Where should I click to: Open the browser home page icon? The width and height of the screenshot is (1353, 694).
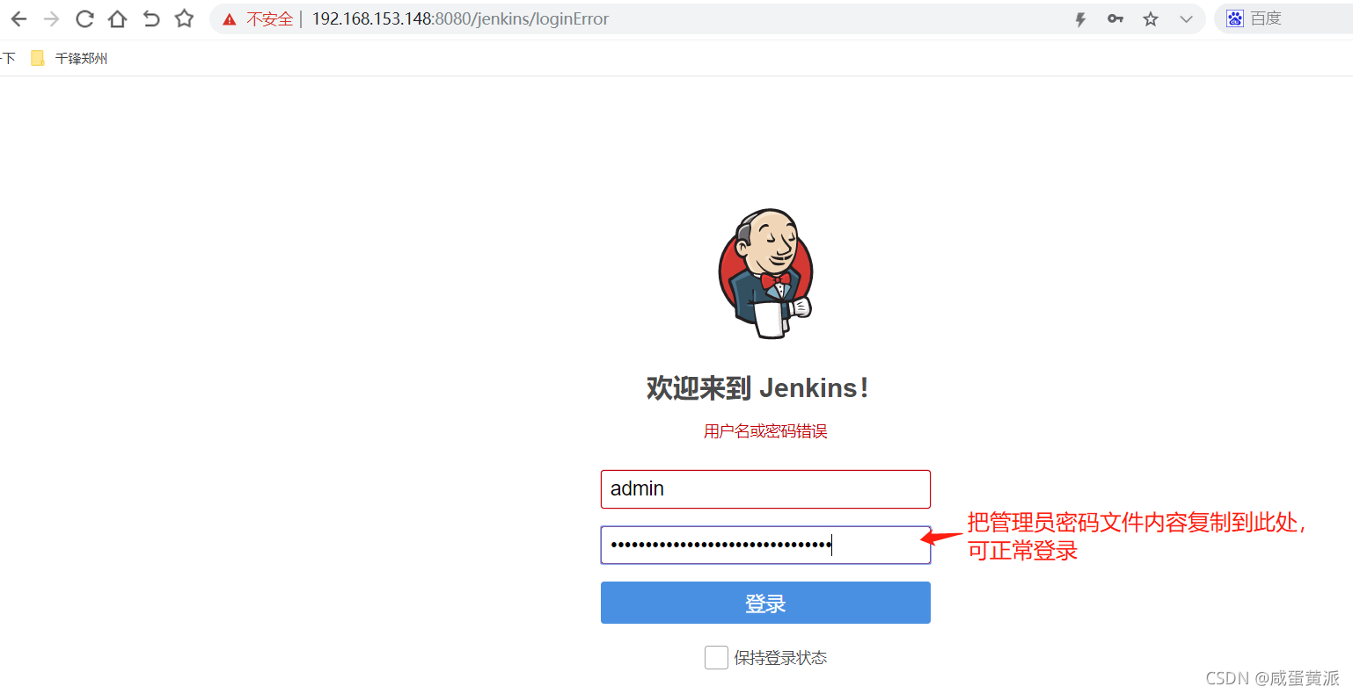117,18
